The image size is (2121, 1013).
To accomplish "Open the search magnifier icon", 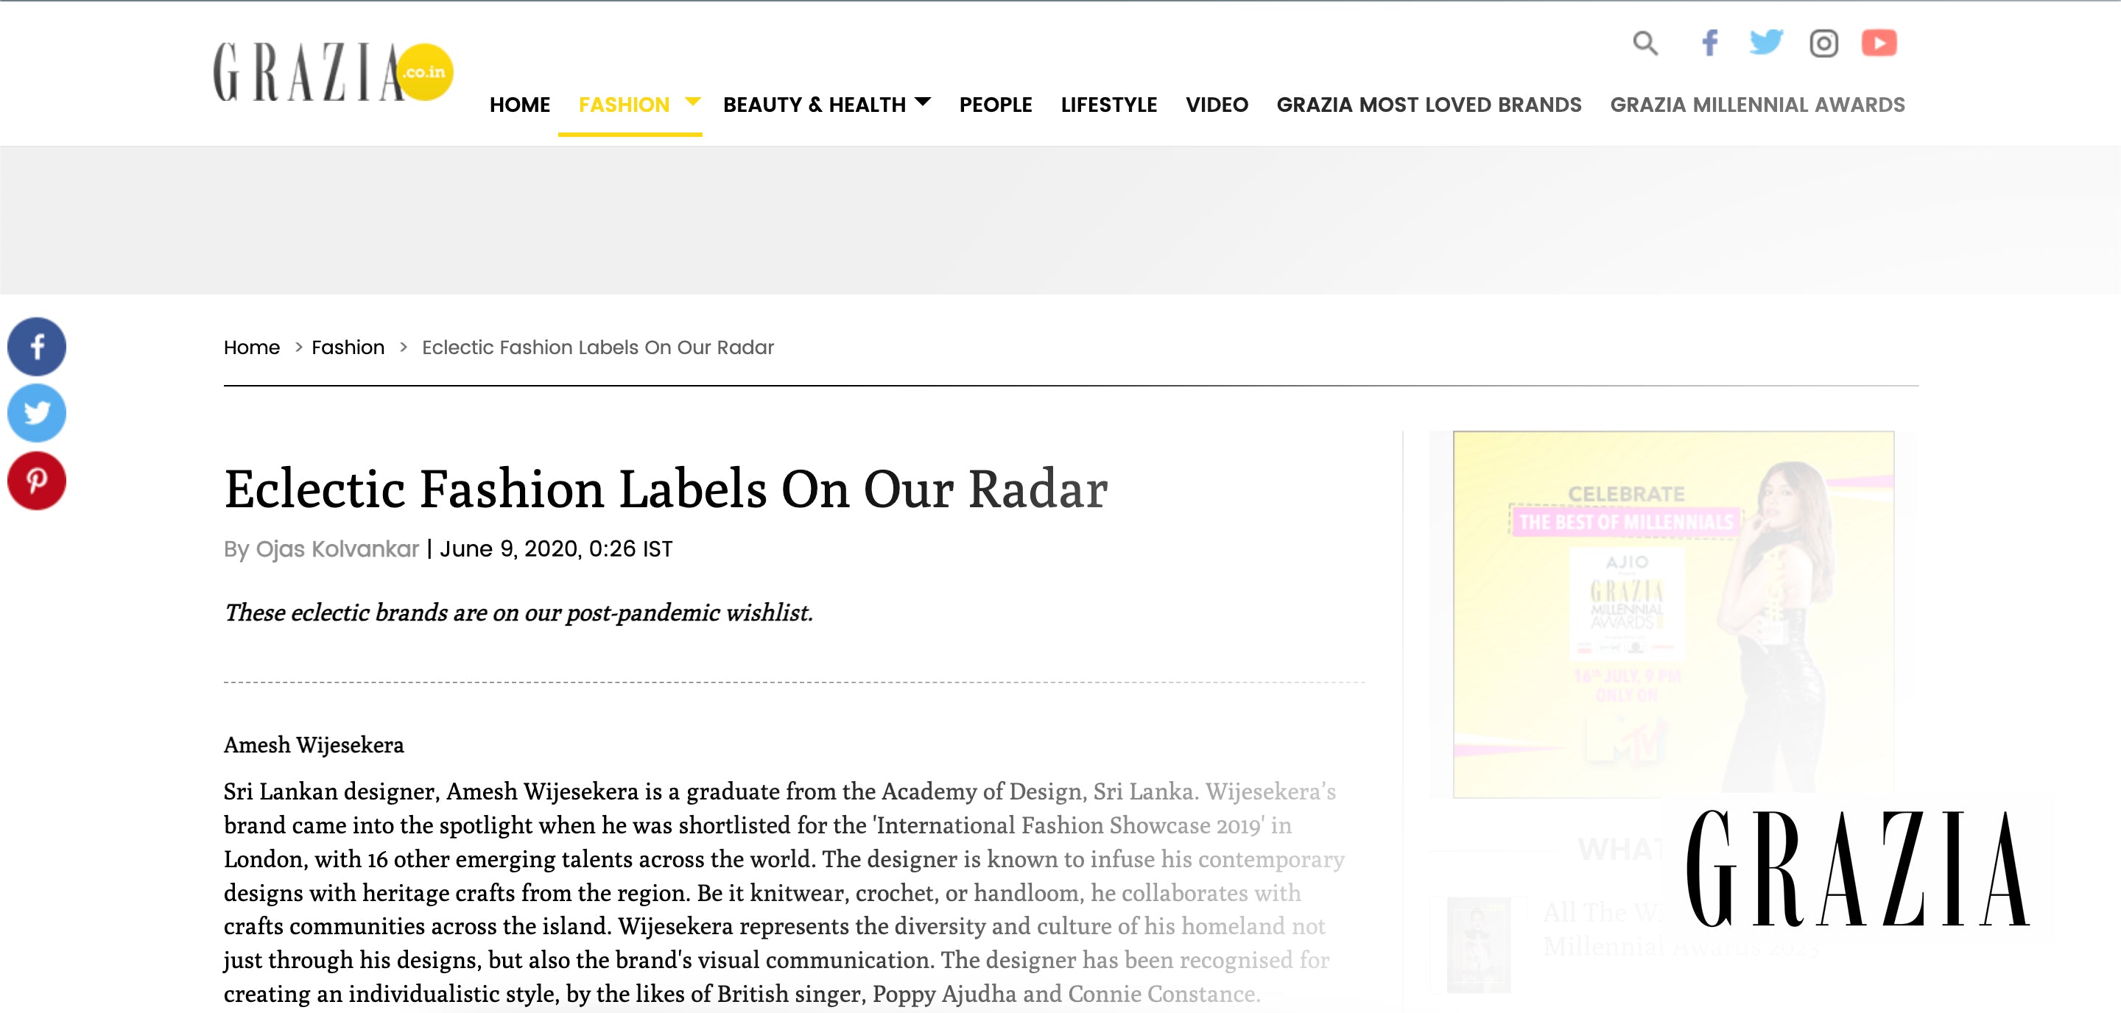I will pos(1645,43).
